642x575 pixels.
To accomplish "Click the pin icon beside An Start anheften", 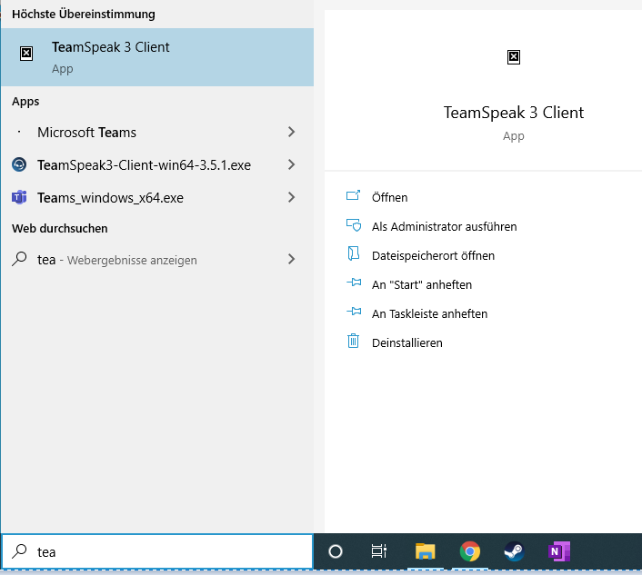I will coord(354,283).
